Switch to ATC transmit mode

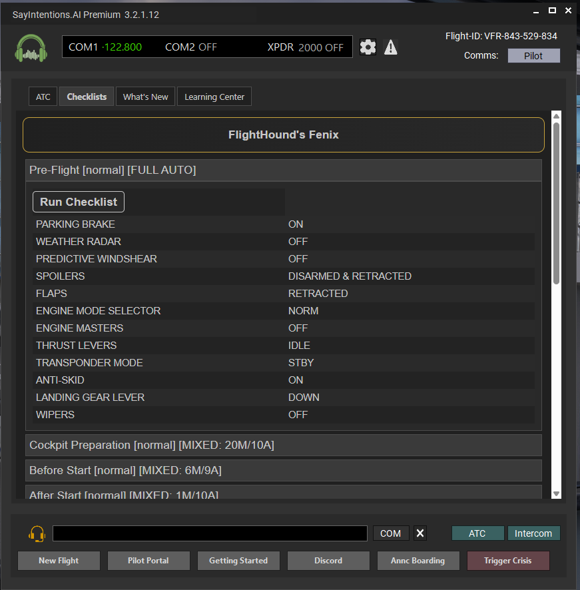pyautogui.click(x=477, y=533)
